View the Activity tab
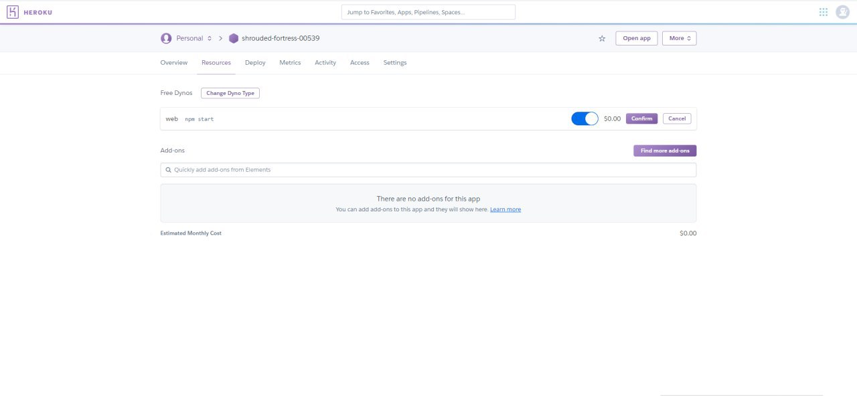This screenshot has height=396, width=857. 325,62
